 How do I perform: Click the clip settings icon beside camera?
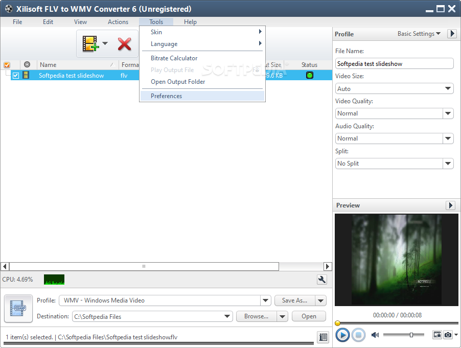[x=437, y=335]
